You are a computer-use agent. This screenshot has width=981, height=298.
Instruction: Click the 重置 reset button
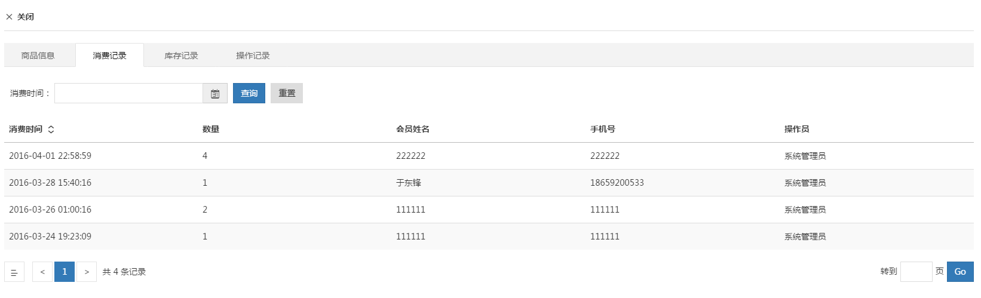287,93
